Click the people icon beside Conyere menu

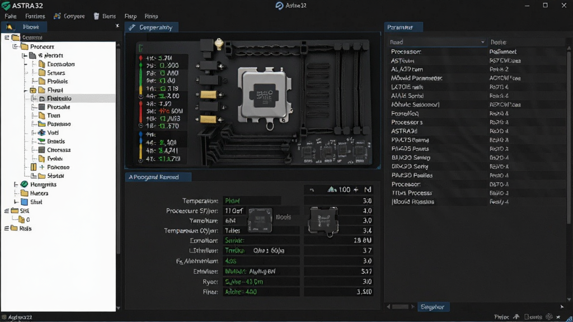coord(57,16)
